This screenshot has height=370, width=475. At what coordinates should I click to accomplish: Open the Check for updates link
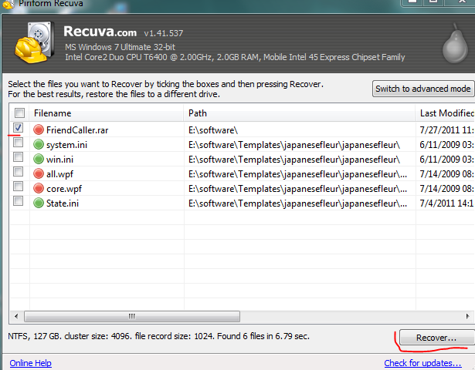tap(422, 363)
